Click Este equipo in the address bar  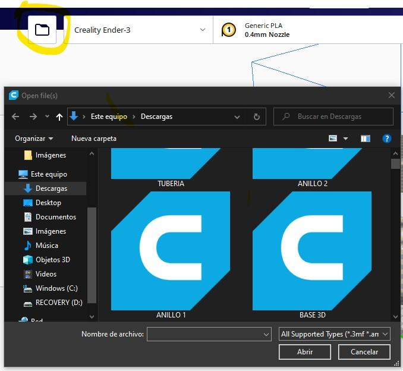109,117
